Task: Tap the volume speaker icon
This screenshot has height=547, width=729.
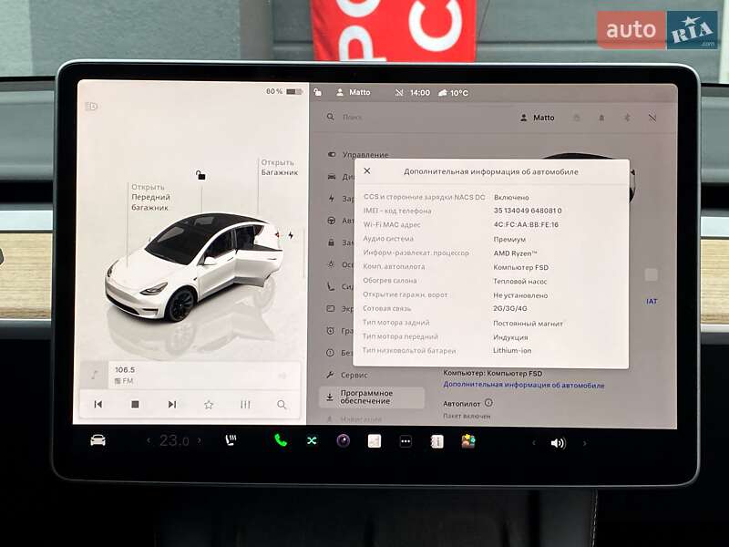Action: (558, 443)
